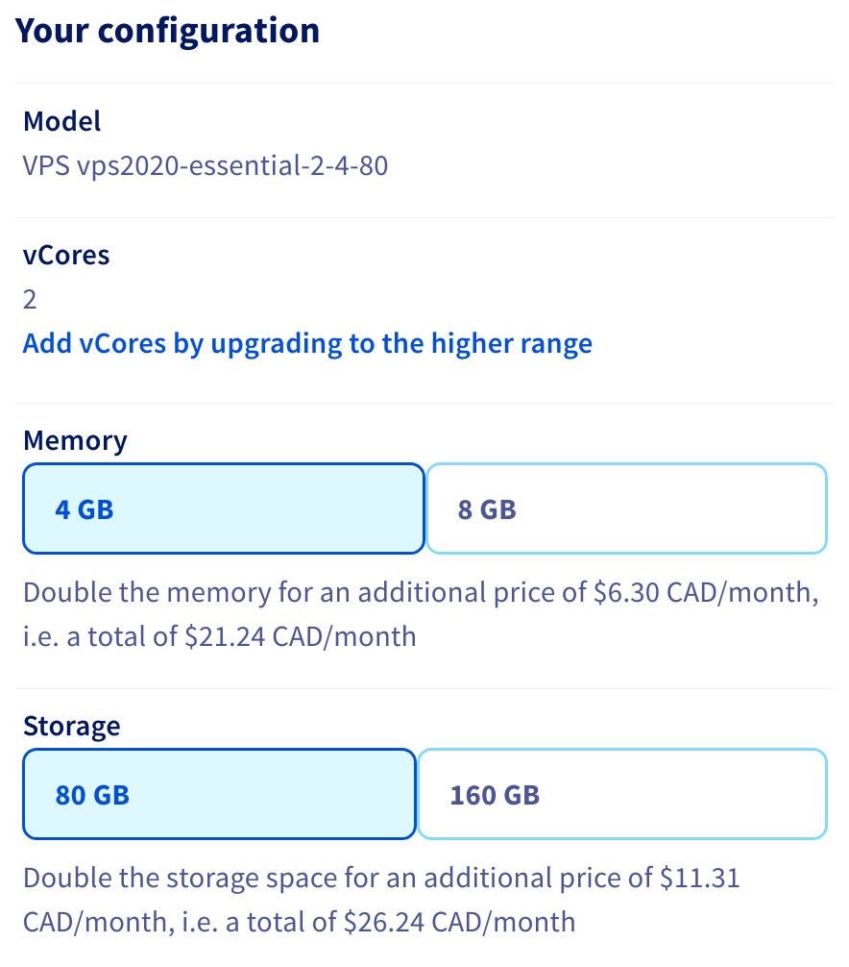The image size is (849, 967).
Task: Click the 'Model' field label
Action: (62, 121)
